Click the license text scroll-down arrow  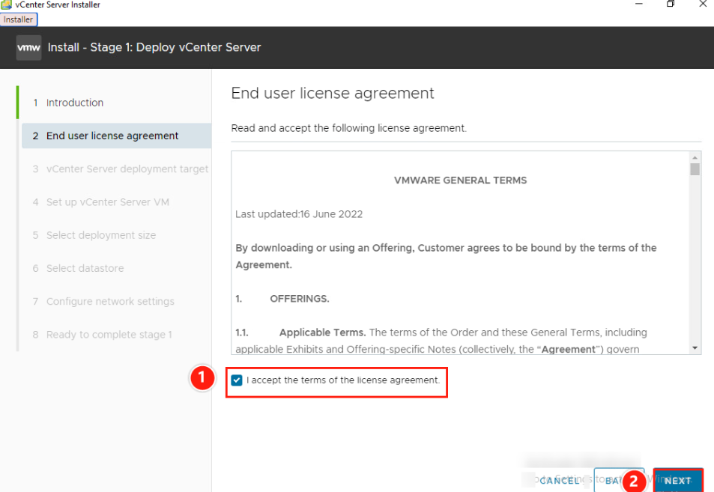pos(695,347)
